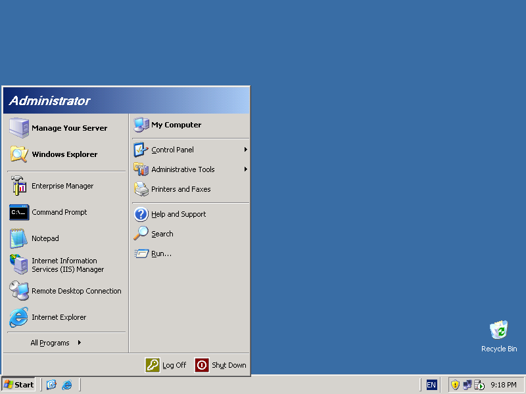526x394 pixels.
Task: Click the Control Panel icon
Action: pos(141,150)
